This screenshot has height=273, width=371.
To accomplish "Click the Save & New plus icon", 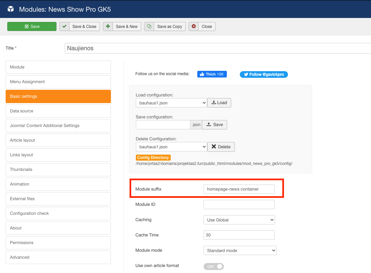I will pos(108,27).
